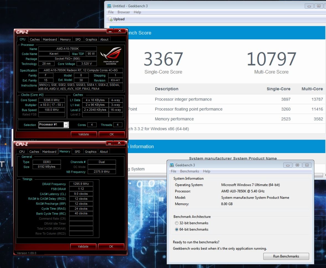The width and height of the screenshot is (326, 268).
Task: Minimize the Geekbench 3 dialog
Action: (x=288, y=165)
